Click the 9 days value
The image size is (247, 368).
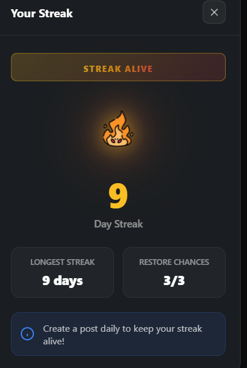click(62, 280)
